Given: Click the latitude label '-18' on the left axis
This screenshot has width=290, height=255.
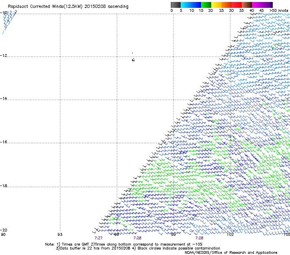Looking at the screenshot, I should tap(4, 186).
